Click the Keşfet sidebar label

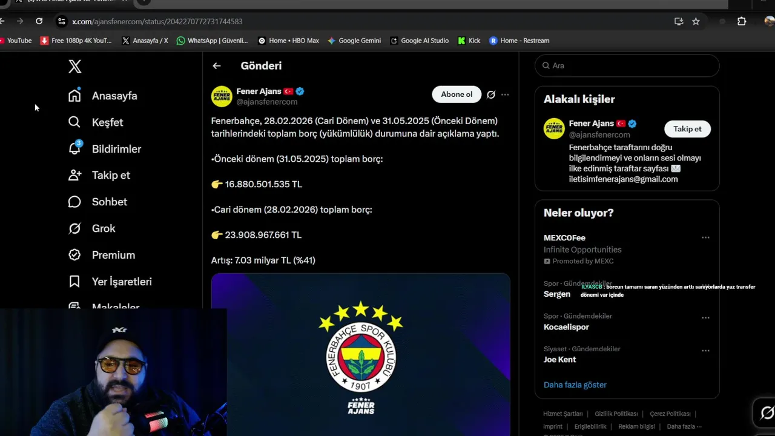[x=107, y=122]
